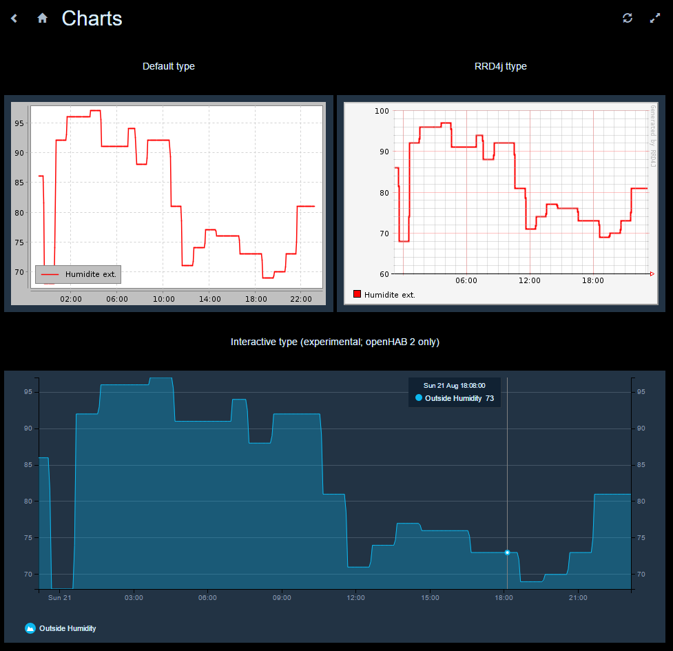
Task: Click the red Humidite ext. legend square
Action: coord(357,294)
